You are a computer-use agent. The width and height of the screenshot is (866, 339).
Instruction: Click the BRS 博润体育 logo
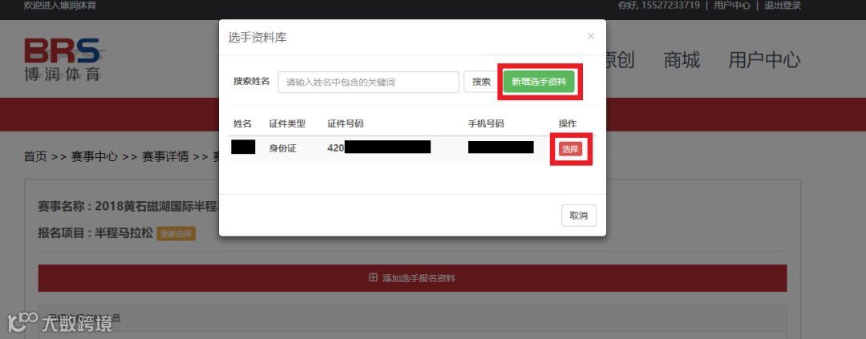click(x=63, y=59)
